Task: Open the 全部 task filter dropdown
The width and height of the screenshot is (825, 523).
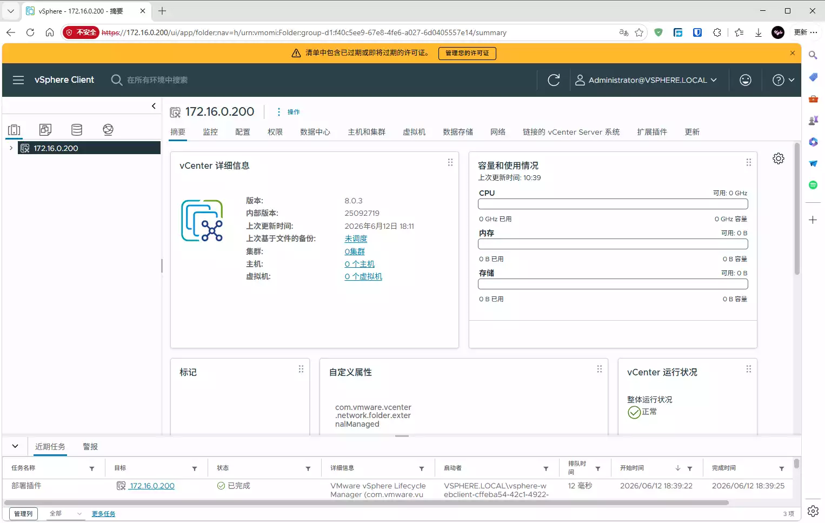Action: [65, 514]
